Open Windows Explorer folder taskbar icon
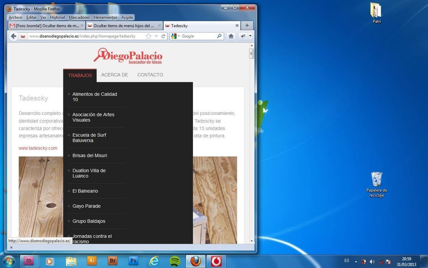This screenshot has width=428, height=268. coord(71,261)
